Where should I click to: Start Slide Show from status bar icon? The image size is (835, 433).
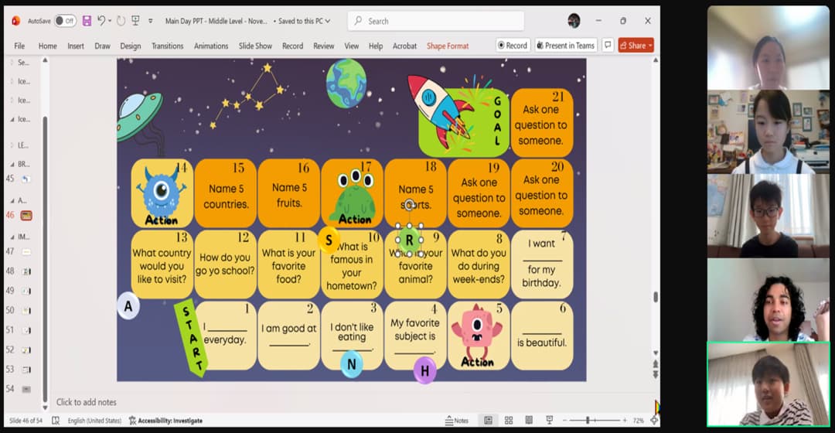point(550,421)
